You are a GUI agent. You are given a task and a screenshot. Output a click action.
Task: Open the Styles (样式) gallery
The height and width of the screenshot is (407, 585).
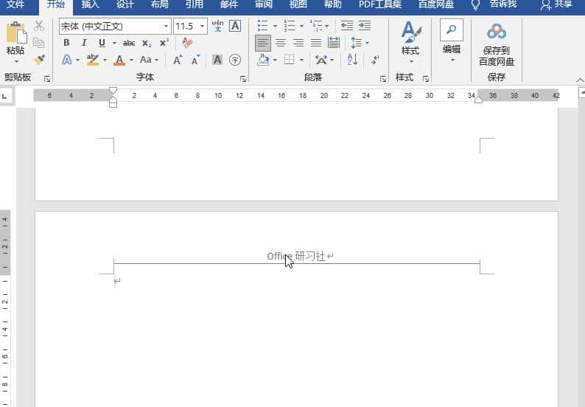[410, 42]
